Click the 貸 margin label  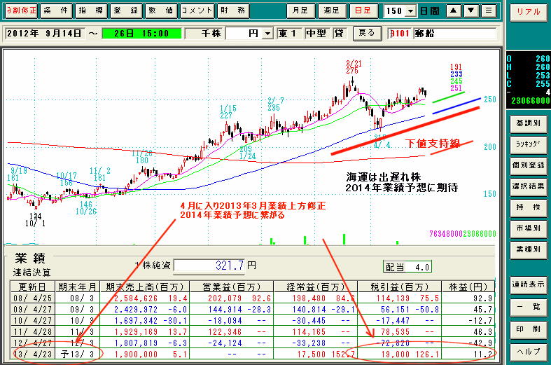tap(340, 34)
